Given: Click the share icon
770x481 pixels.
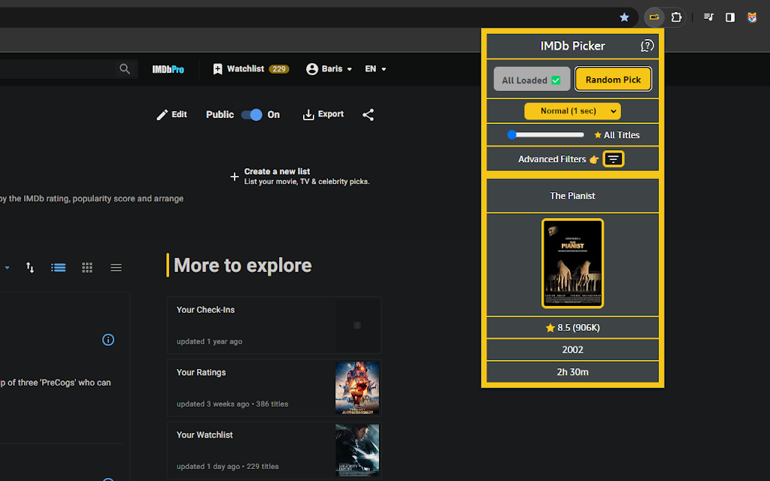Looking at the screenshot, I should click(x=368, y=114).
